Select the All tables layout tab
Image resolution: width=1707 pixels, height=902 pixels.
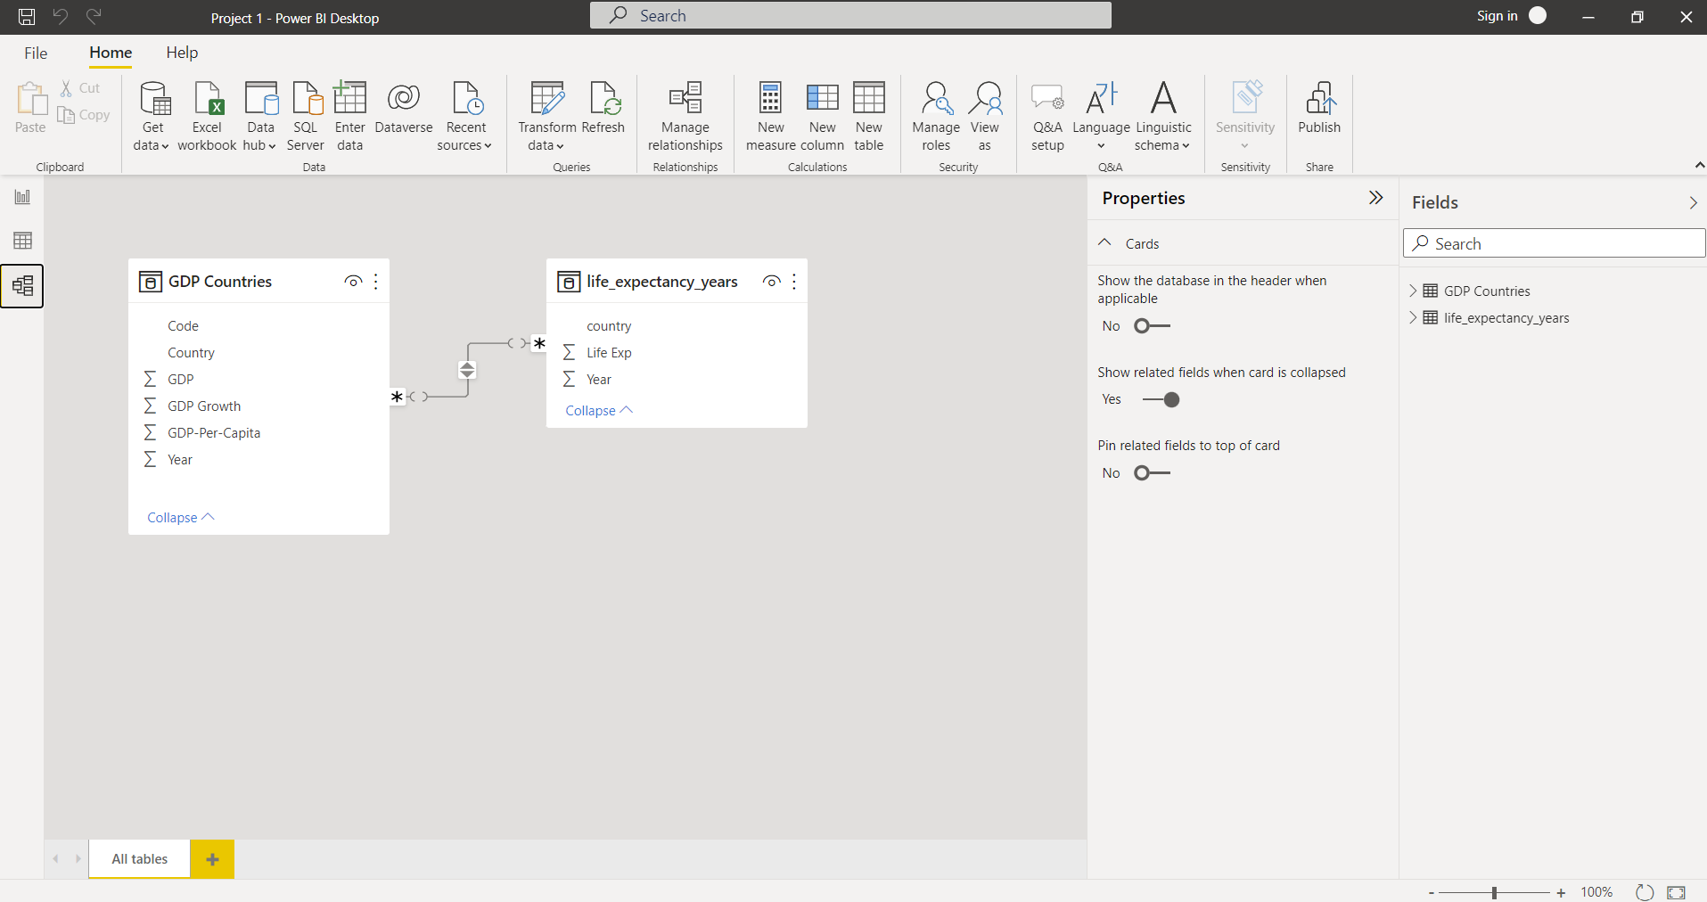click(140, 859)
